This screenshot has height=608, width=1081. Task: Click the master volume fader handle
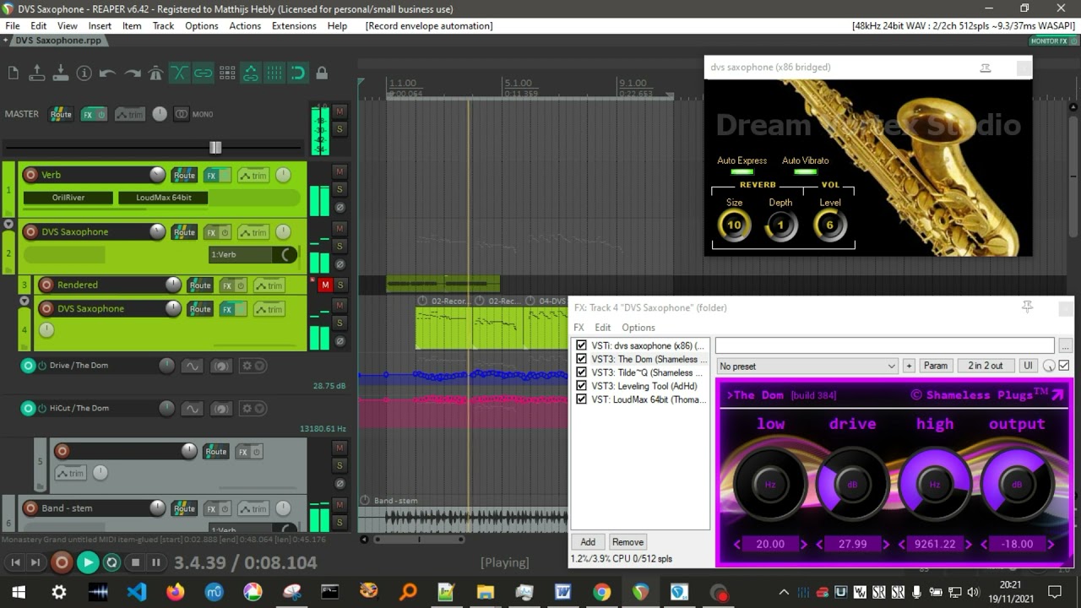tap(215, 148)
